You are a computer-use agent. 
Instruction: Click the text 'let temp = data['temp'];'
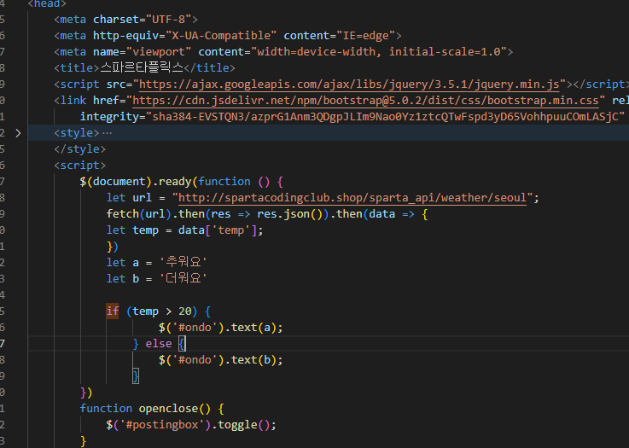184,230
